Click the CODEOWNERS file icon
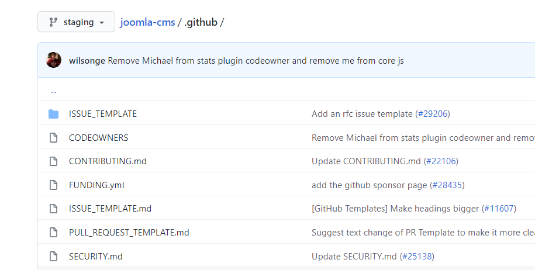The width and height of the screenshot is (535, 270). coord(54,138)
